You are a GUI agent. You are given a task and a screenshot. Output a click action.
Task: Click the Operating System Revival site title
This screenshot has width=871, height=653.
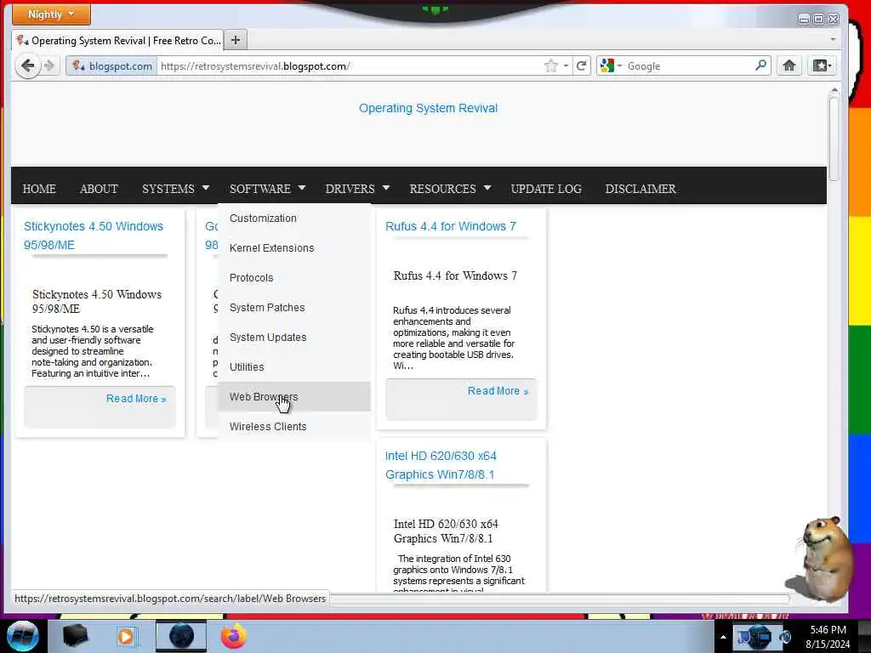(x=428, y=108)
